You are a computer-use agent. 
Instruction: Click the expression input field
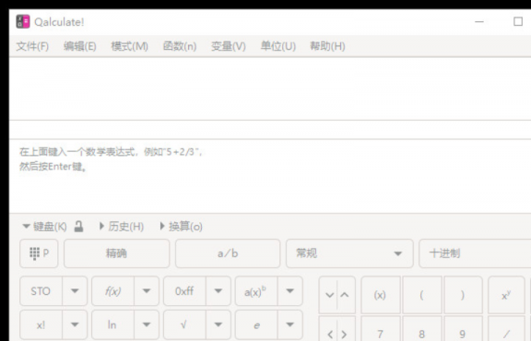coord(270,88)
